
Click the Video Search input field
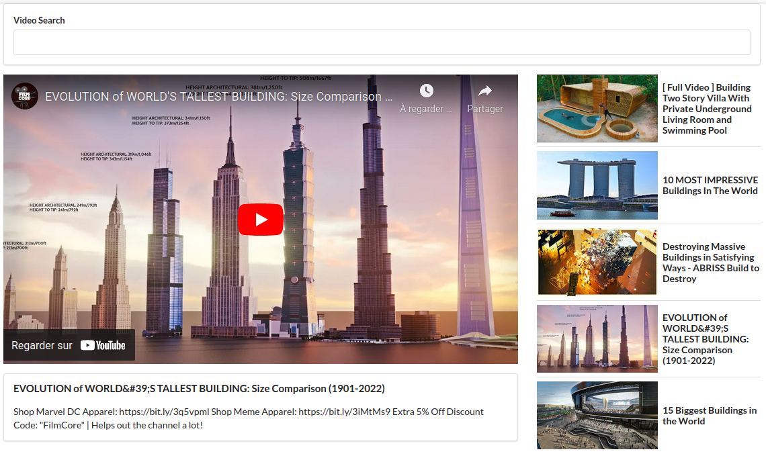[382, 42]
